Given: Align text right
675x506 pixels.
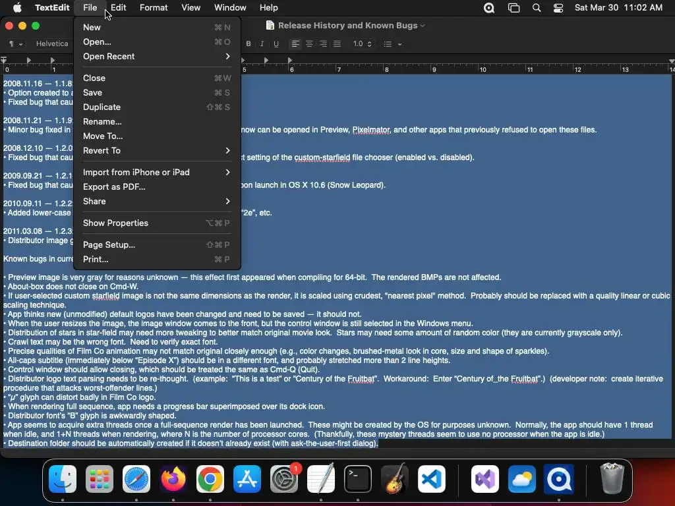Looking at the screenshot, I should [x=323, y=43].
